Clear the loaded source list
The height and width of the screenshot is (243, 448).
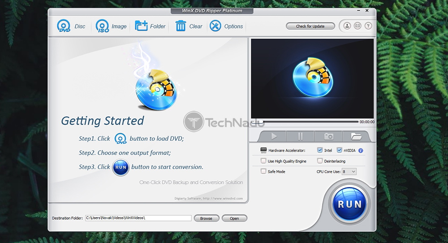point(189,26)
